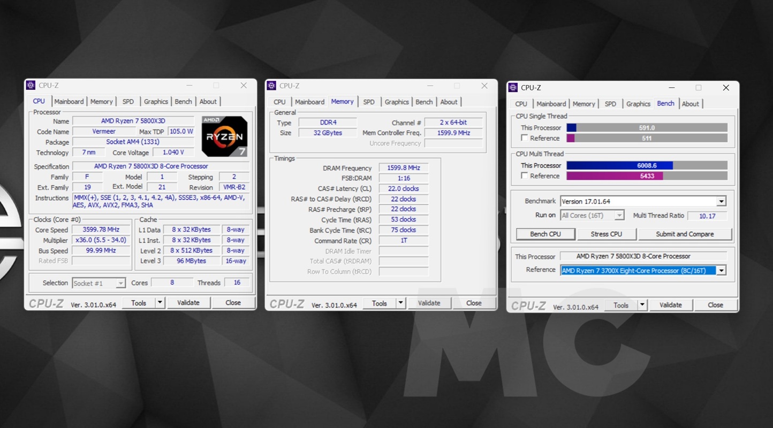Select Graphics tab in the Bench window
The image size is (773, 428).
[638, 104]
